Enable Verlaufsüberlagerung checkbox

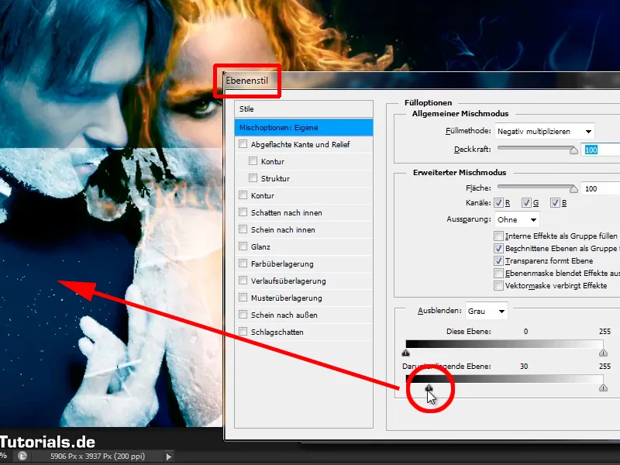coord(243,281)
